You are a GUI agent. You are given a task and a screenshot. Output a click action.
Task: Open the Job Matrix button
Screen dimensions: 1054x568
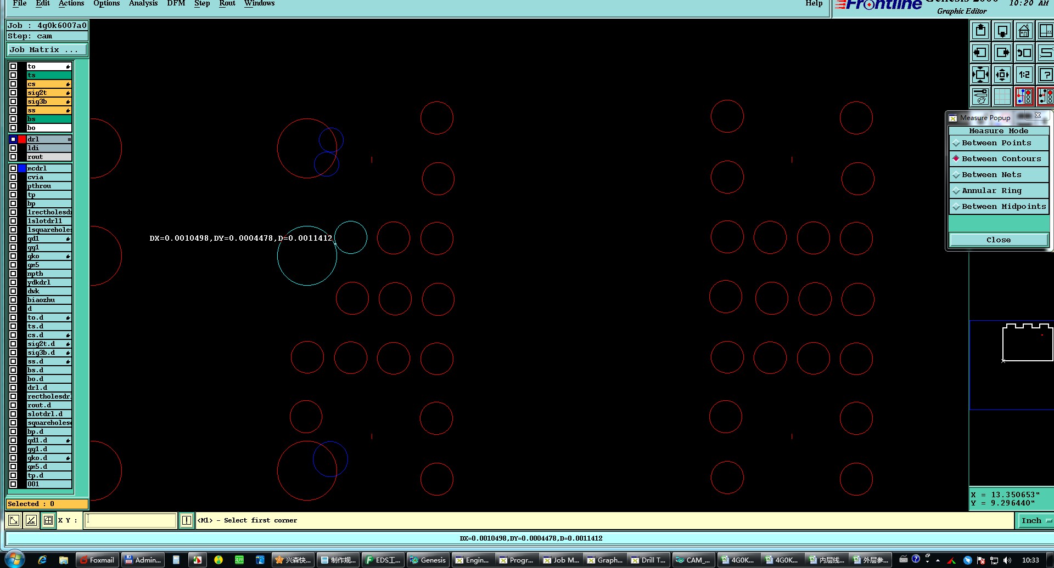click(47, 50)
